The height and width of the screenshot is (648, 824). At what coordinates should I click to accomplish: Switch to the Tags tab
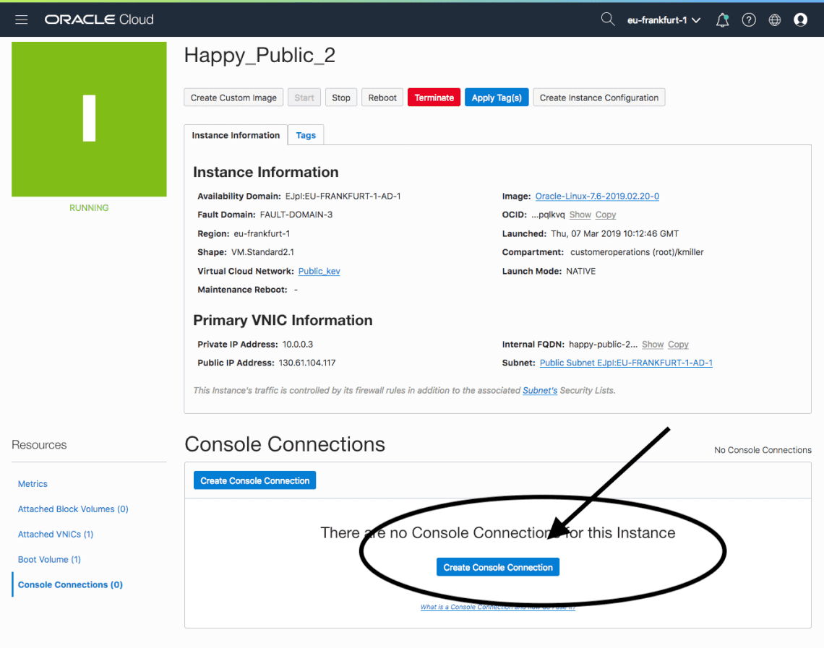pos(306,135)
